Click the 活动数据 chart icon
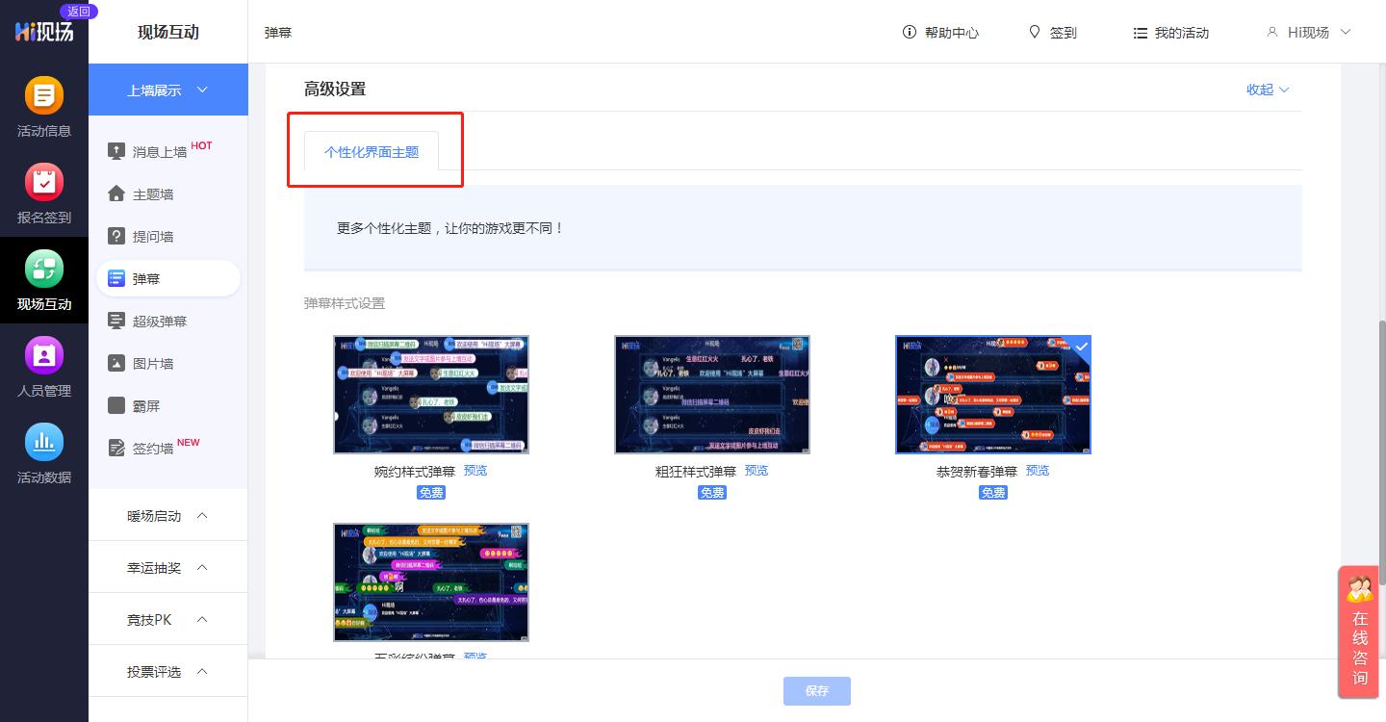Image resolution: width=1386 pixels, height=722 pixels. [x=43, y=443]
